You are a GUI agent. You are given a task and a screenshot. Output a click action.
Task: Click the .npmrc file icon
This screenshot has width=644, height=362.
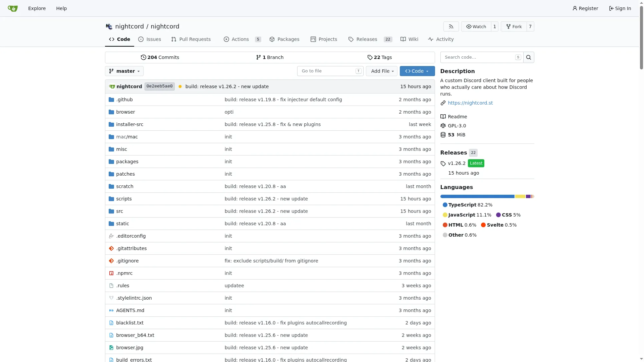click(x=111, y=273)
